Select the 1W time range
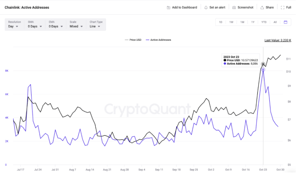This screenshot has width=297, height=174. (232, 22)
